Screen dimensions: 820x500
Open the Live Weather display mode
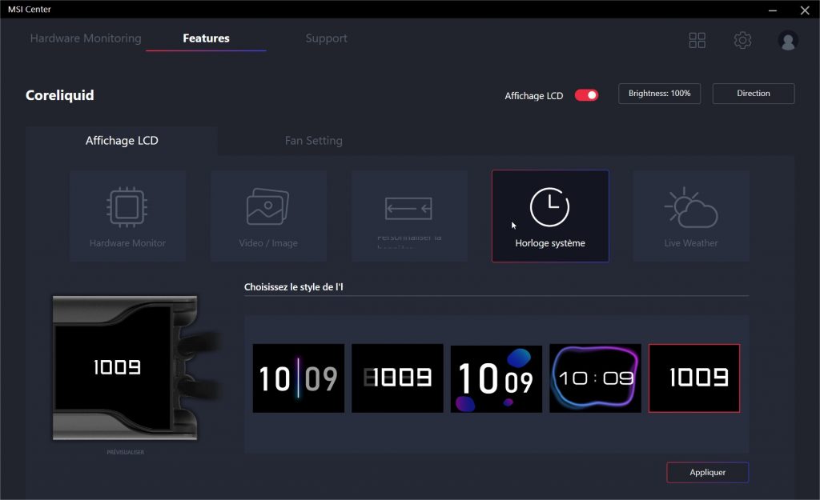click(691, 216)
